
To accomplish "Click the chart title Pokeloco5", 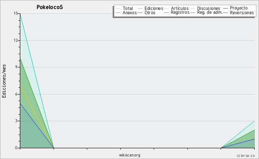I will click(50, 7).
